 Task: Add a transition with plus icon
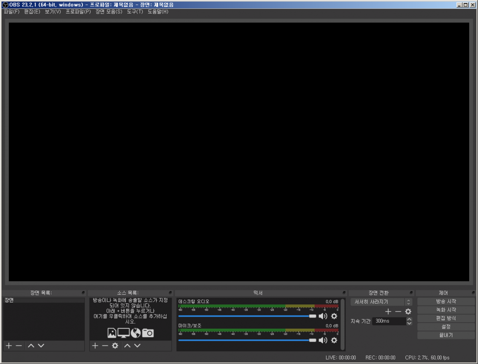[388, 311]
